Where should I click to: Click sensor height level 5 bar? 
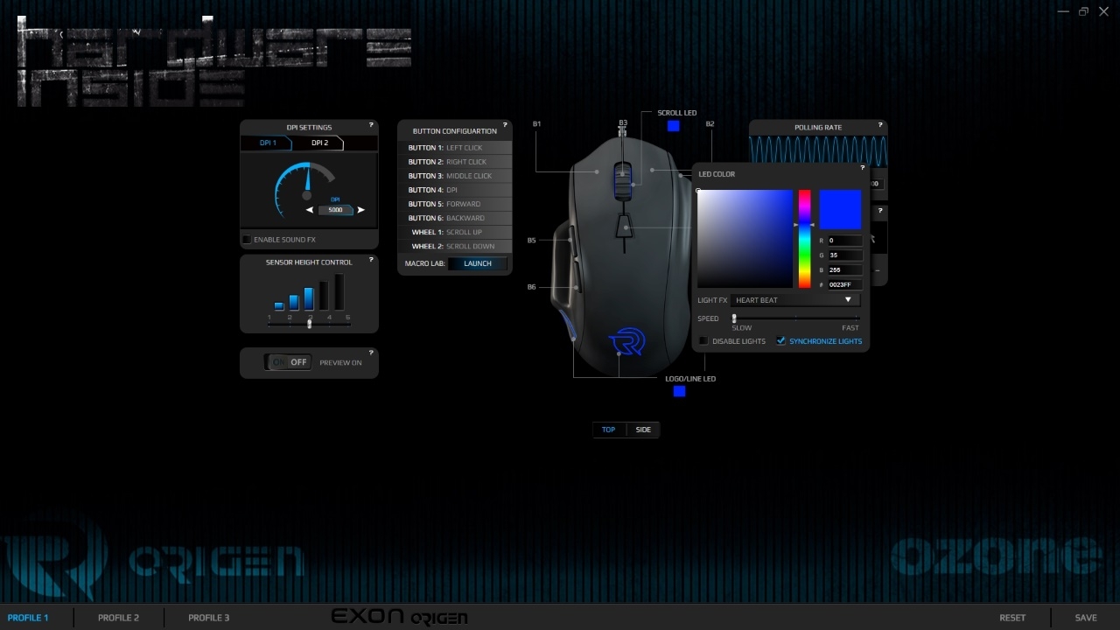pos(339,291)
